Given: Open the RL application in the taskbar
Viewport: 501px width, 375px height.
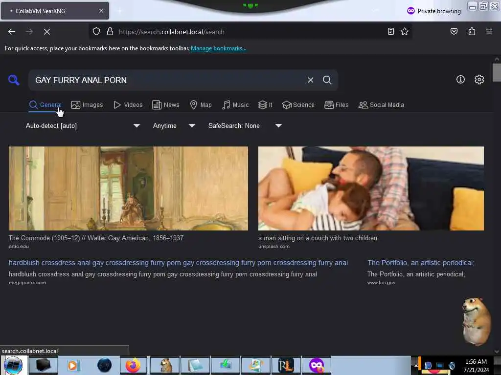Looking at the screenshot, I should point(285,365).
